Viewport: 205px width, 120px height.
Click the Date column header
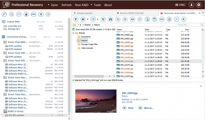point(147,30)
